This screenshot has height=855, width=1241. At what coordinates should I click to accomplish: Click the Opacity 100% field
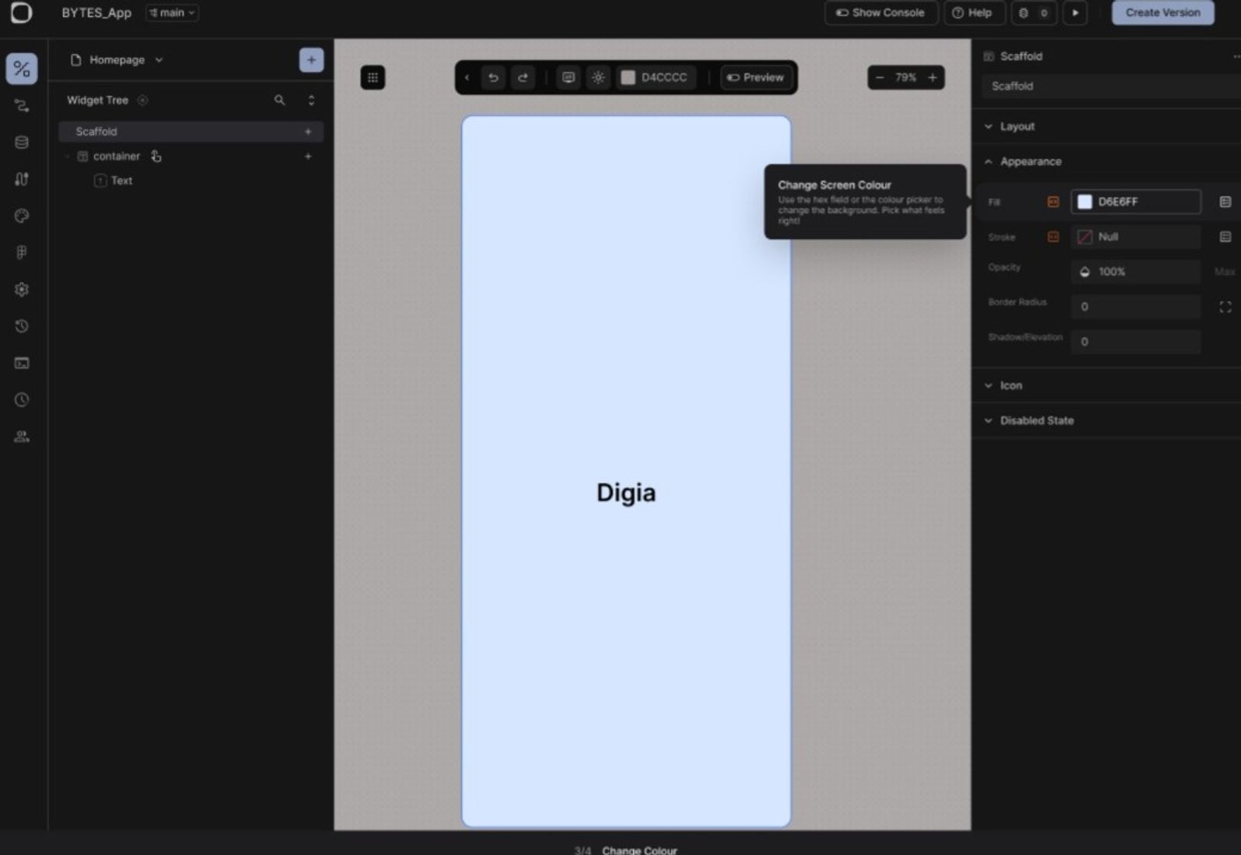point(1136,272)
